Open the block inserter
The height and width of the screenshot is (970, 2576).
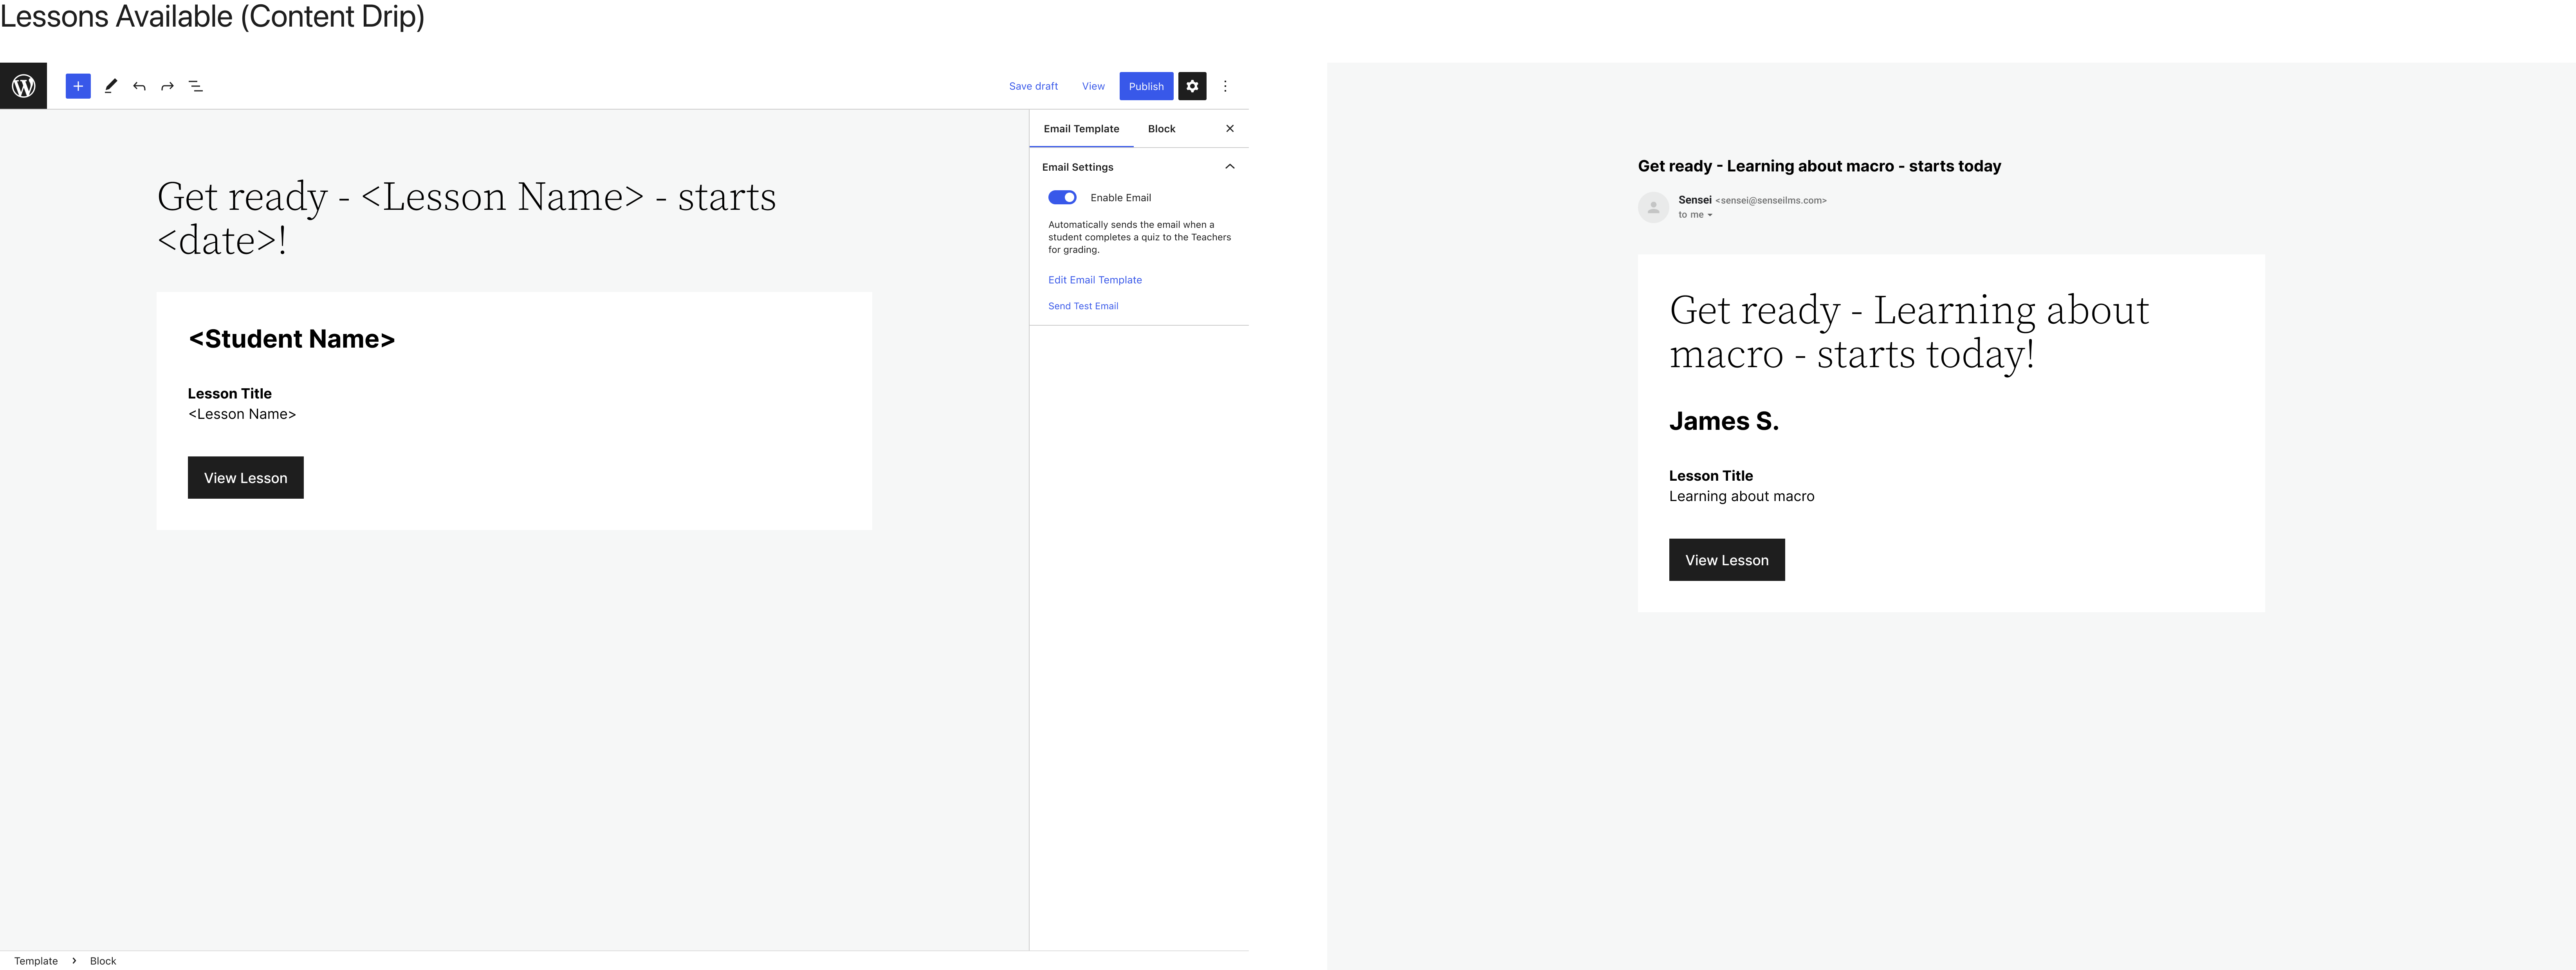(x=77, y=86)
